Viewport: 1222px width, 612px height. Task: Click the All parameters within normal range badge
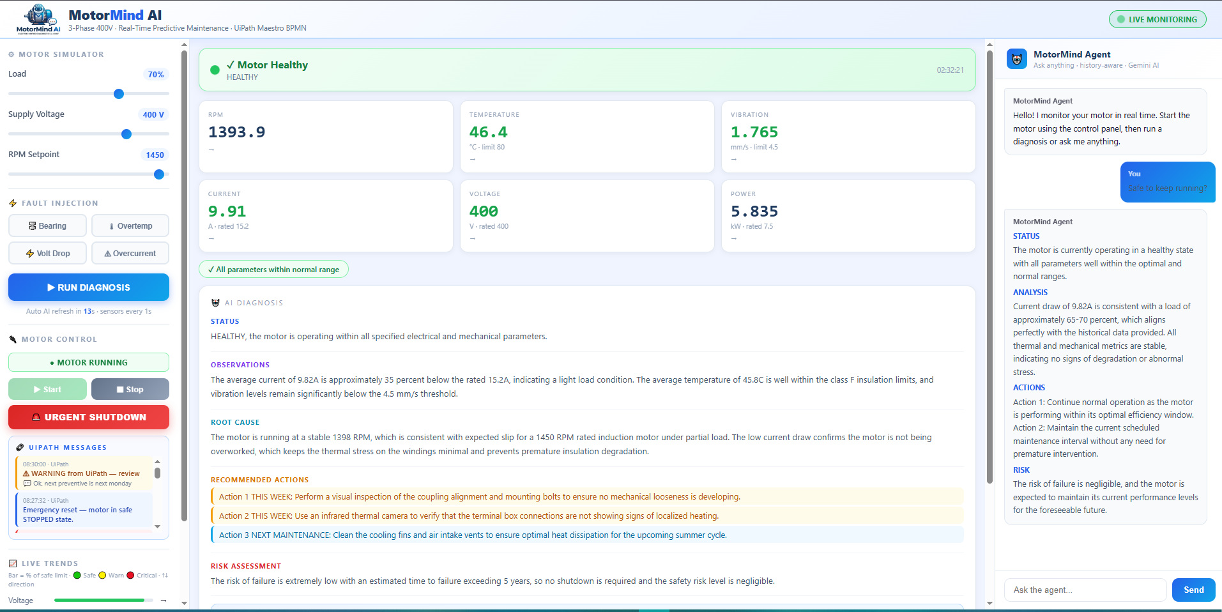point(273,270)
